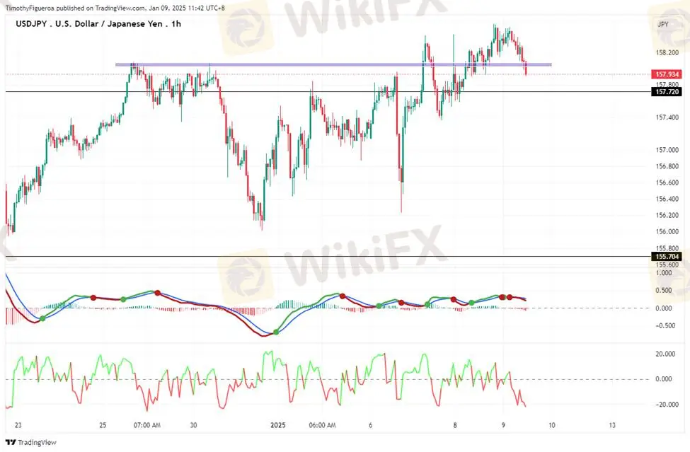This screenshot has height=452, width=690.
Task: Click the 1.000 MACD scale label
Action: (x=664, y=272)
